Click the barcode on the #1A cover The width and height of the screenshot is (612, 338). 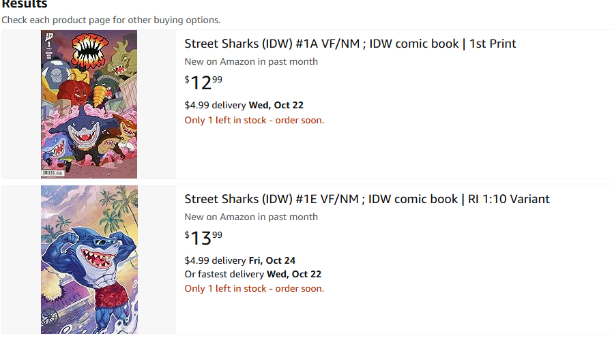(51, 173)
